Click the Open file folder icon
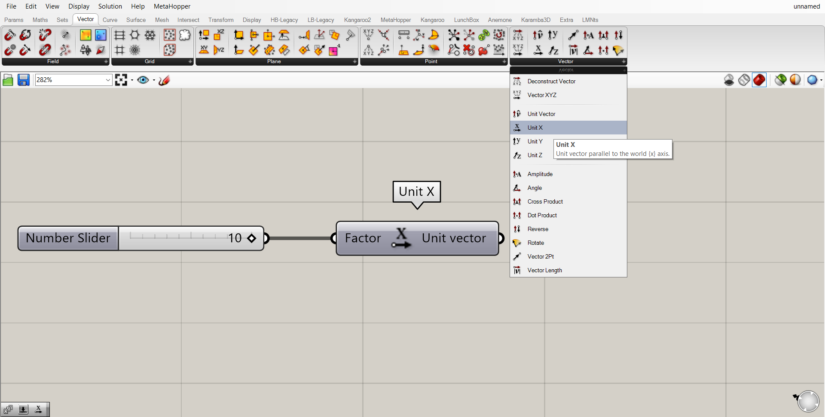825x417 pixels. coord(8,80)
